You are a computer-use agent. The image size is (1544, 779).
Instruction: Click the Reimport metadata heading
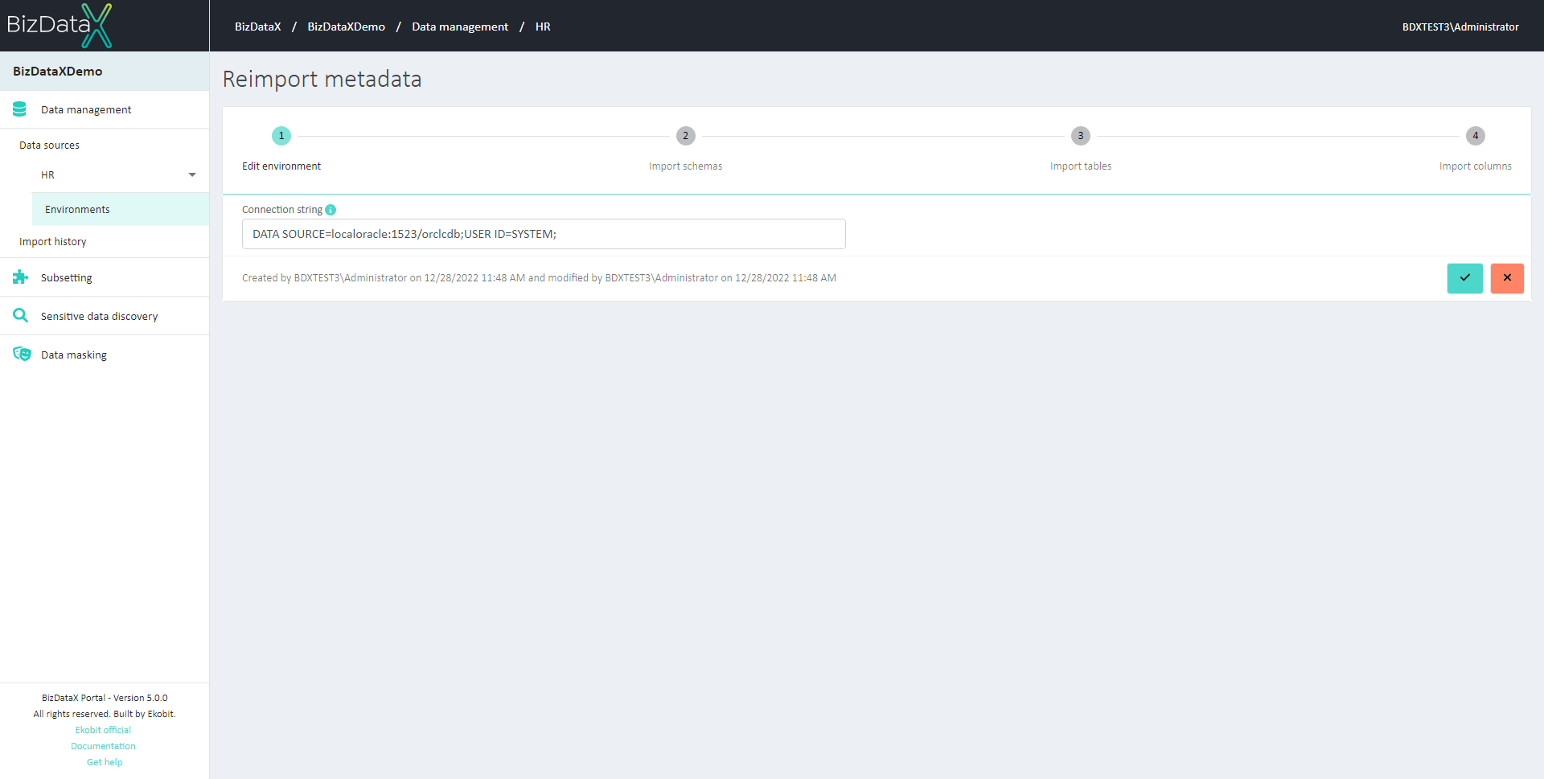click(322, 79)
